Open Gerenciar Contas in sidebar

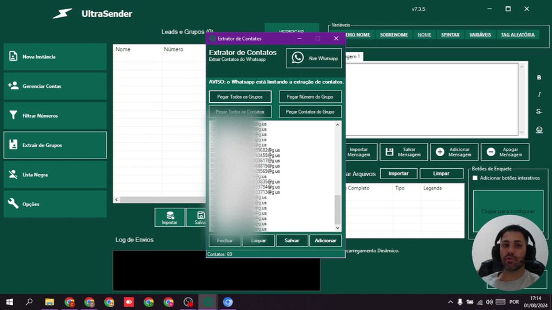(55, 86)
